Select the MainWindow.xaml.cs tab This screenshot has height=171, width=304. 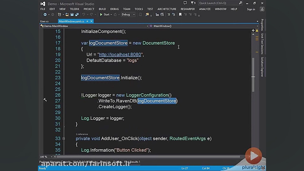pyautogui.click(x=72, y=21)
